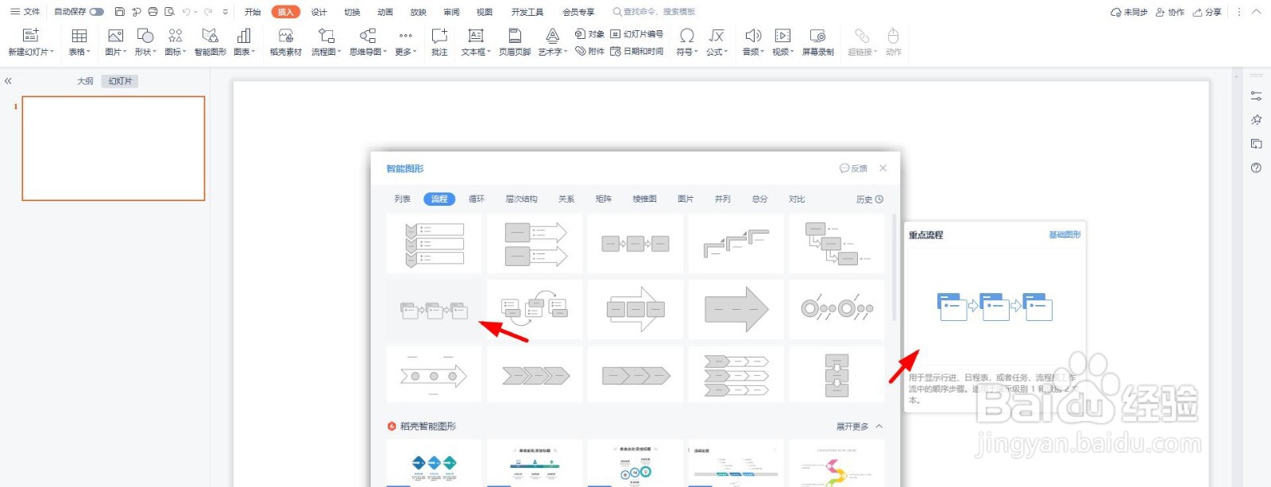This screenshot has width=1271, height=487.
Task: Click the Attachment (附件) button
Action: [x=589, y=51]
